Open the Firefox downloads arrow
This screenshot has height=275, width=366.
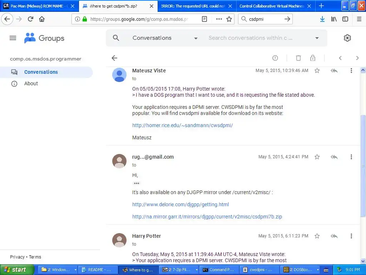322,19
